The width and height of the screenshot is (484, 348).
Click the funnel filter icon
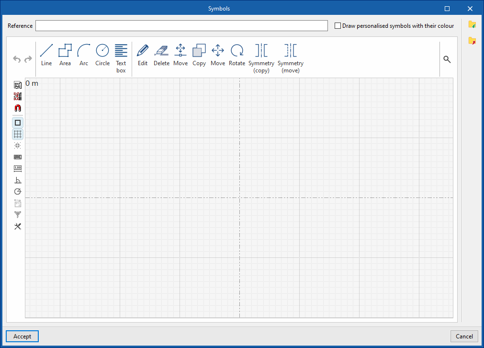(18, 214)
